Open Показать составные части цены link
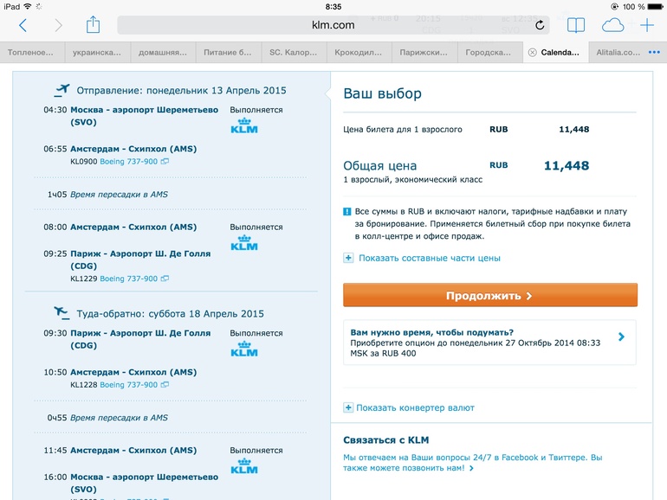 429,259
